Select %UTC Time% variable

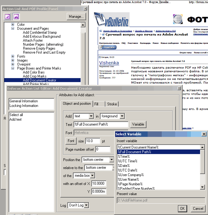[159, 161]
